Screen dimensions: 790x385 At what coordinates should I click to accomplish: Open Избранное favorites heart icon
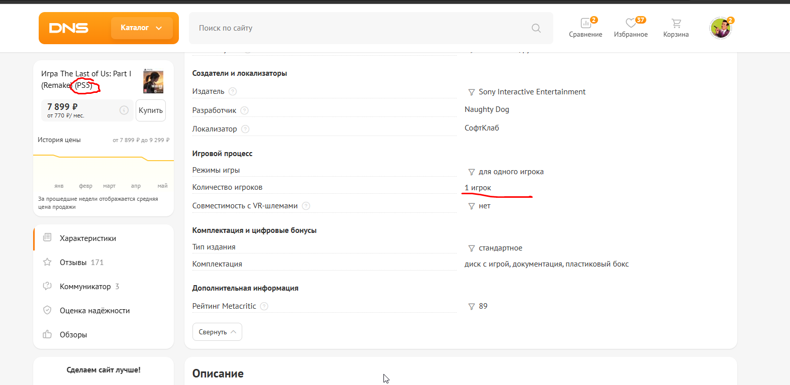tap(631, 28)
